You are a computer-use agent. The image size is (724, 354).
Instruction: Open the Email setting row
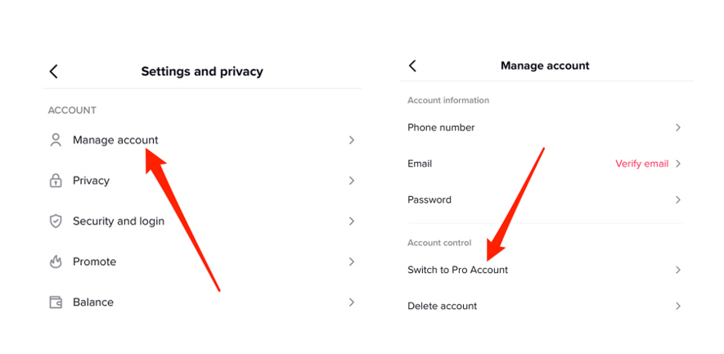(546, 164)
